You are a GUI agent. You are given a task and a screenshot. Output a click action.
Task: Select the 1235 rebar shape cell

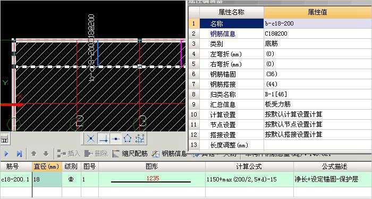[152, 179]
